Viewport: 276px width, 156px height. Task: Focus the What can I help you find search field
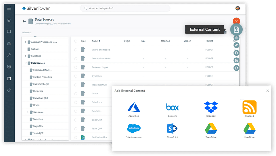(125, 8)
